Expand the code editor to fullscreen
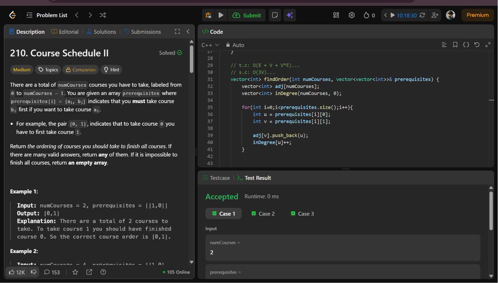The width and height of the screenshot is (498, 283). [488, 45]
